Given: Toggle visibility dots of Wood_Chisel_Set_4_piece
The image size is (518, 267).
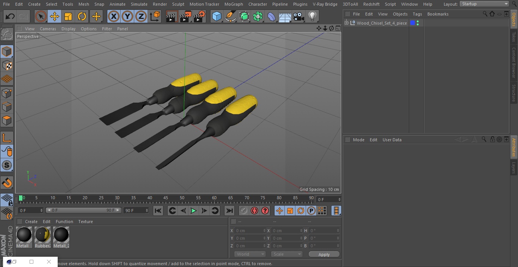Looking at the screenshot, I should coord(418,23).
